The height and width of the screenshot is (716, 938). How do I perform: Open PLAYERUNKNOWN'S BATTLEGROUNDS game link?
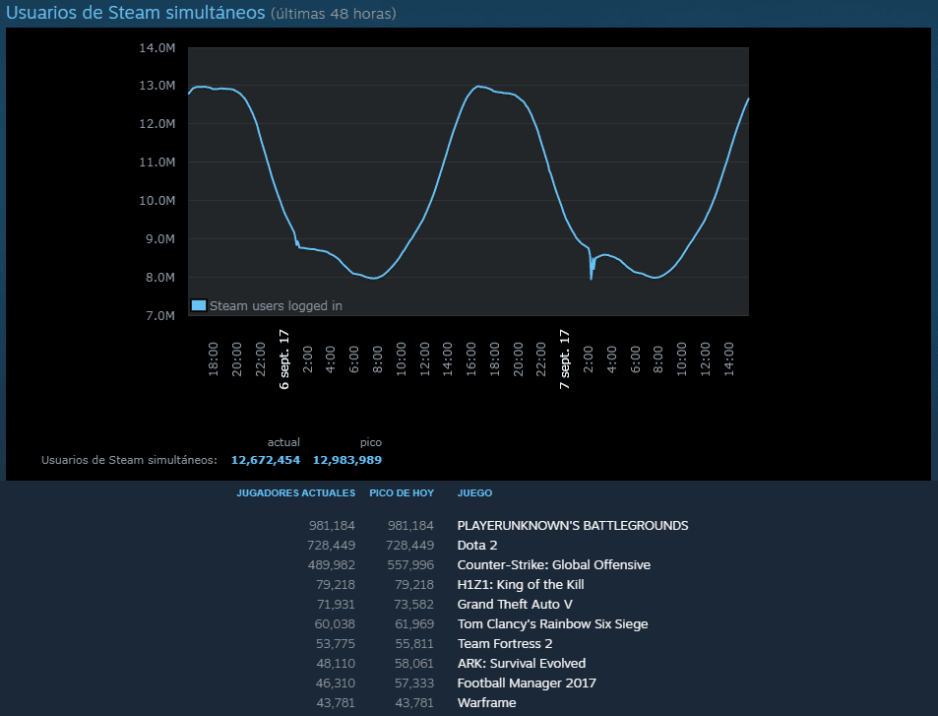[x=572, y=526]
